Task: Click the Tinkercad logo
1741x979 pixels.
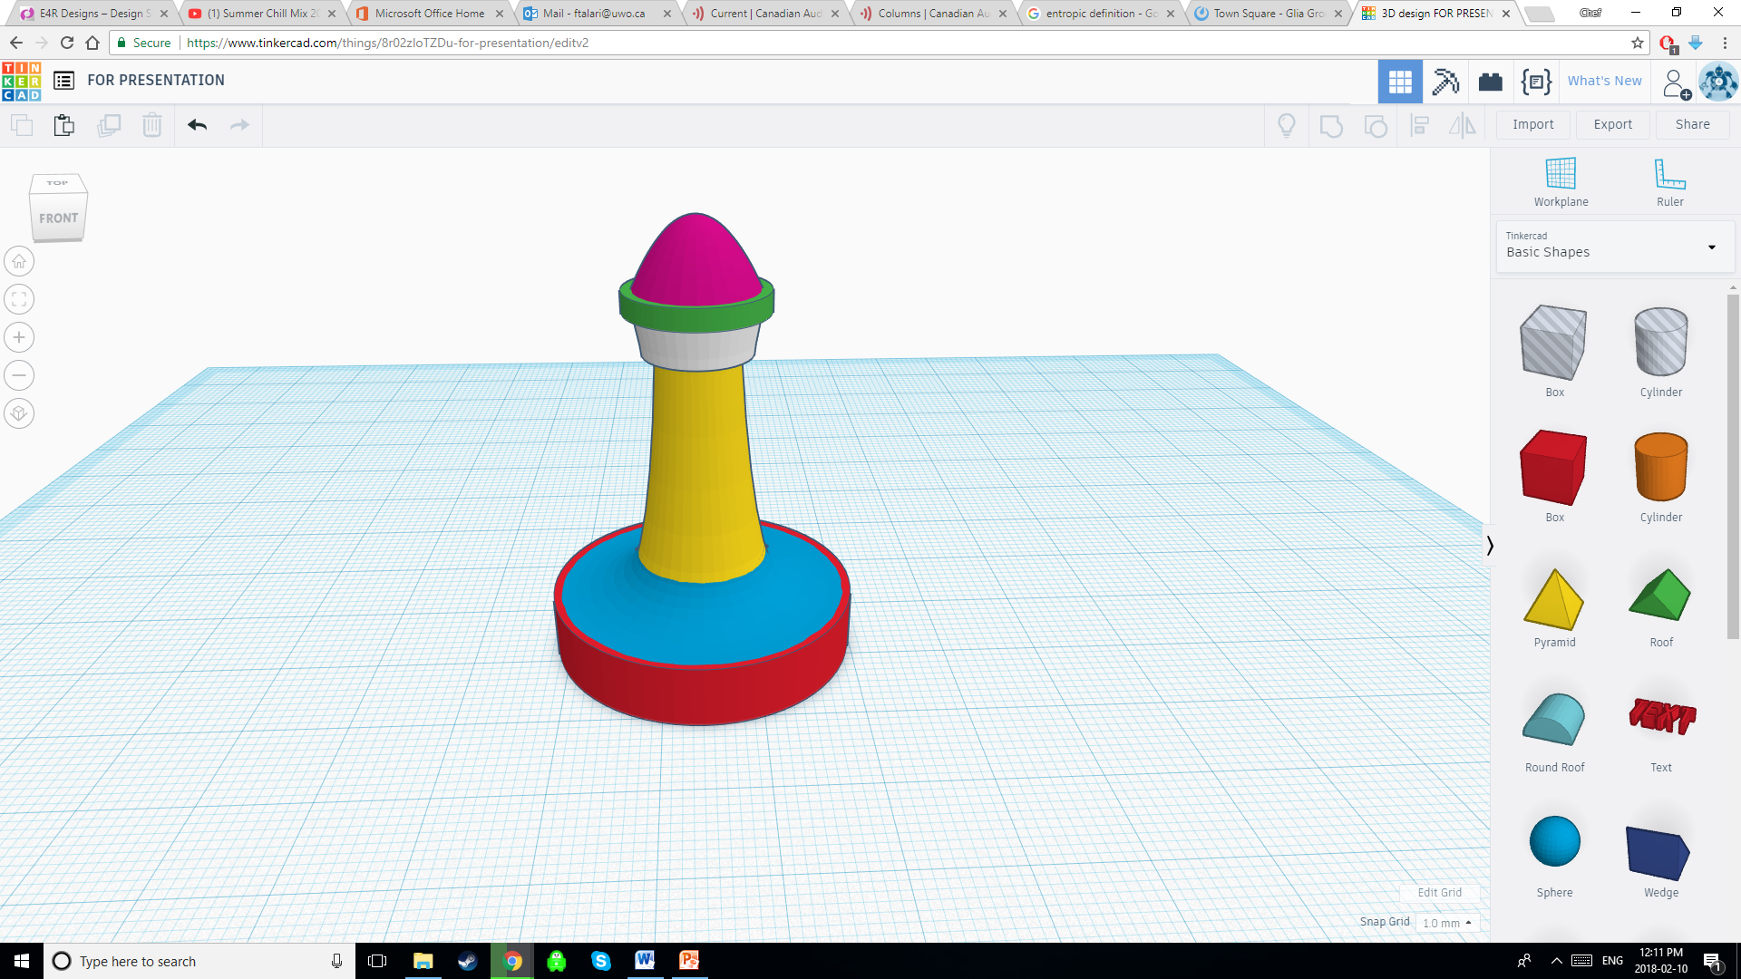Action: pyautogui.click(x=22, y=82)
